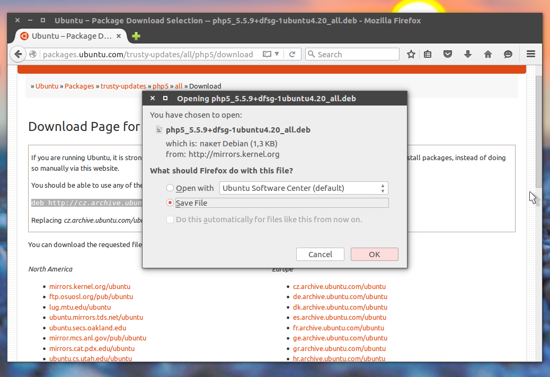The width and height of the screenshot is (550, 377).
Task: Show bookmarks list icon
Action: pyautogui.click(x=428, y=54)
